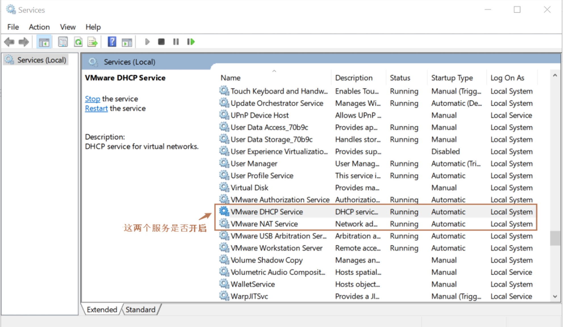Click the Restart Service toolbar icon
The height and width of the screenshot is (327, 568).
[191, 42]
